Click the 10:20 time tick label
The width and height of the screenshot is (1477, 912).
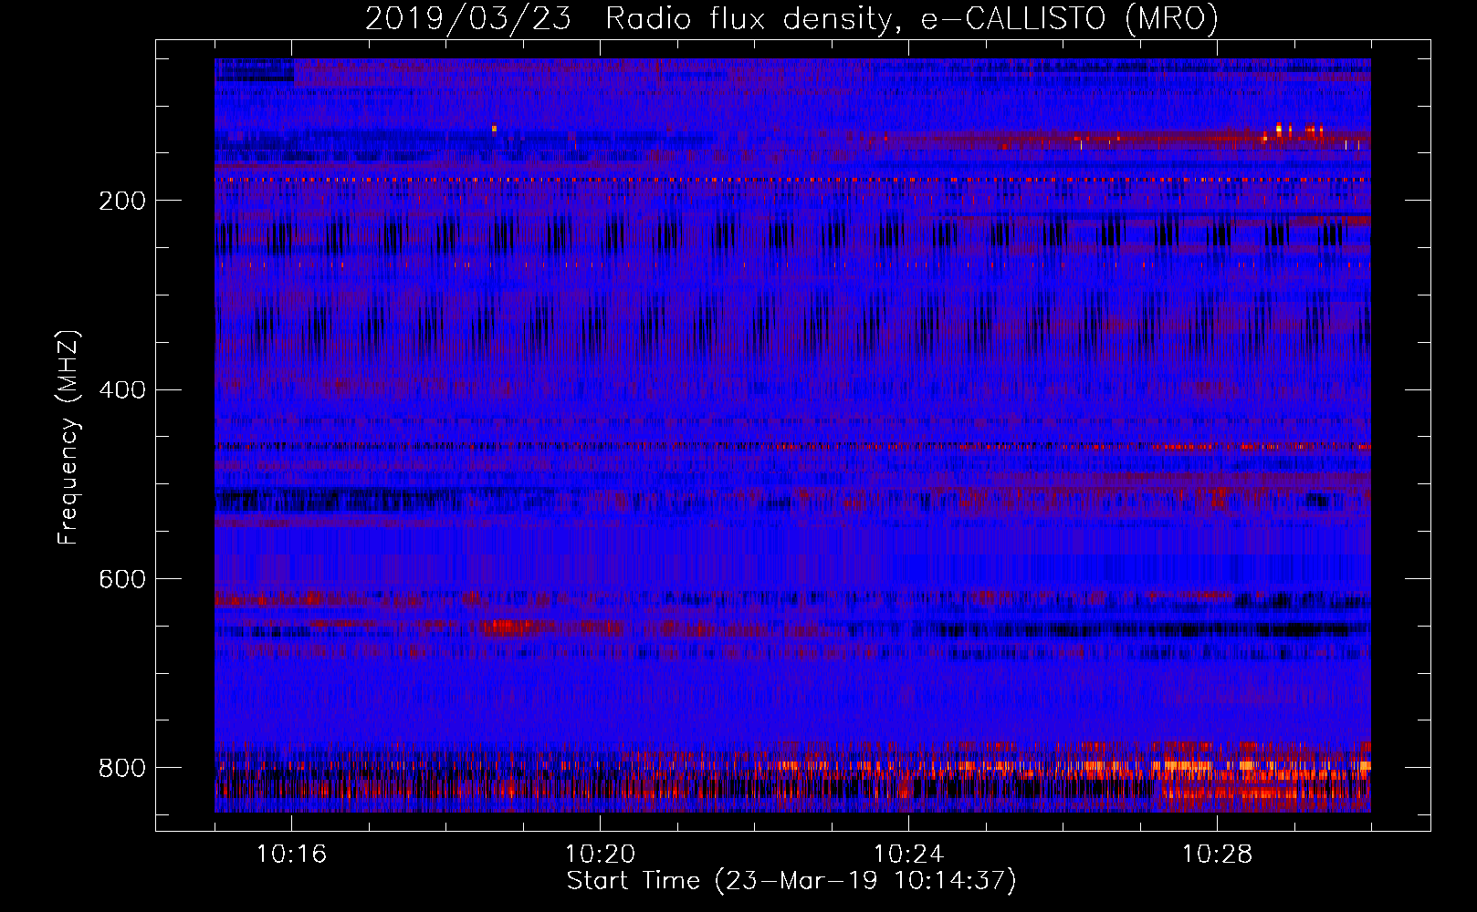600,855
